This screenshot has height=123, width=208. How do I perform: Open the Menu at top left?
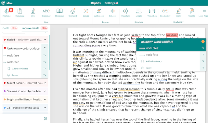click(10, 3)
